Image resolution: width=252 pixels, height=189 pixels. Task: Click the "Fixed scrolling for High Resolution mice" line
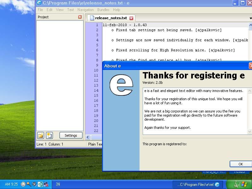click(x=173, y=50)
